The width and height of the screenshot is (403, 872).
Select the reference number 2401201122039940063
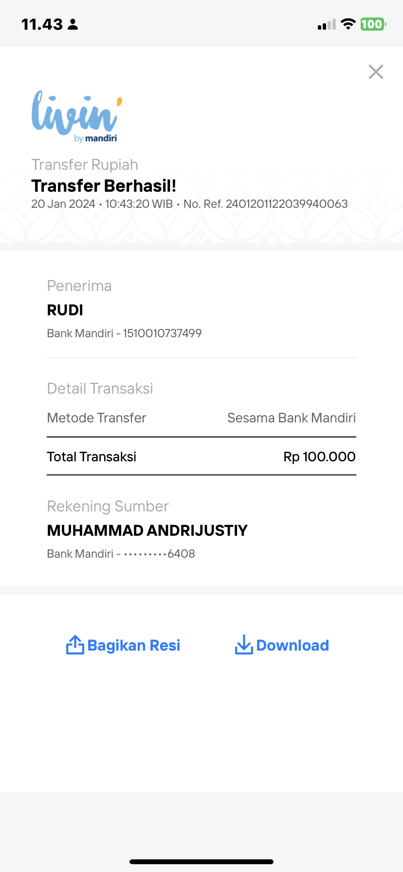click(x=287, y=204)
